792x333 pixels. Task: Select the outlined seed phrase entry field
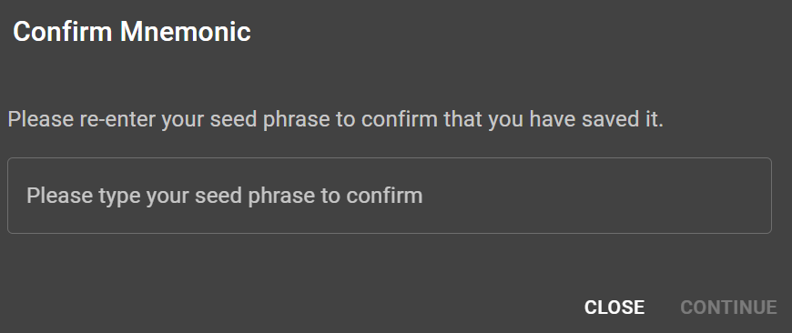(x=390, y=196)
